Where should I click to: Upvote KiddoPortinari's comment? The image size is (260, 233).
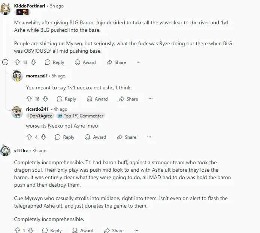[17, 62]
